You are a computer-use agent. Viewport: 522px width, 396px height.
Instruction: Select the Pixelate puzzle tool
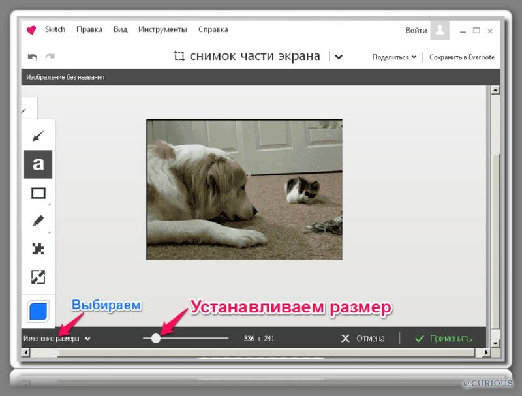38,249
